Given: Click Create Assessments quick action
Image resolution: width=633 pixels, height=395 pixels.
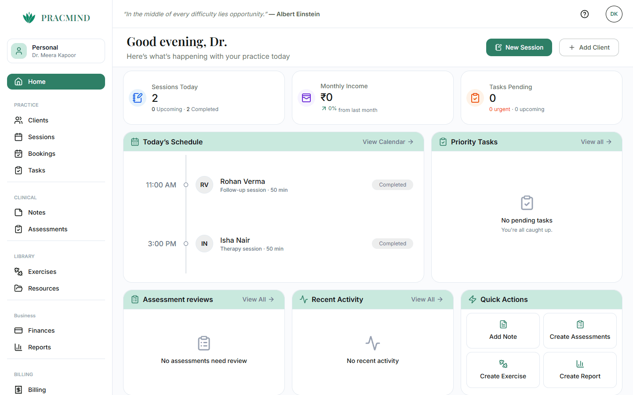Looking at the screenshot, I should [580, 330].
